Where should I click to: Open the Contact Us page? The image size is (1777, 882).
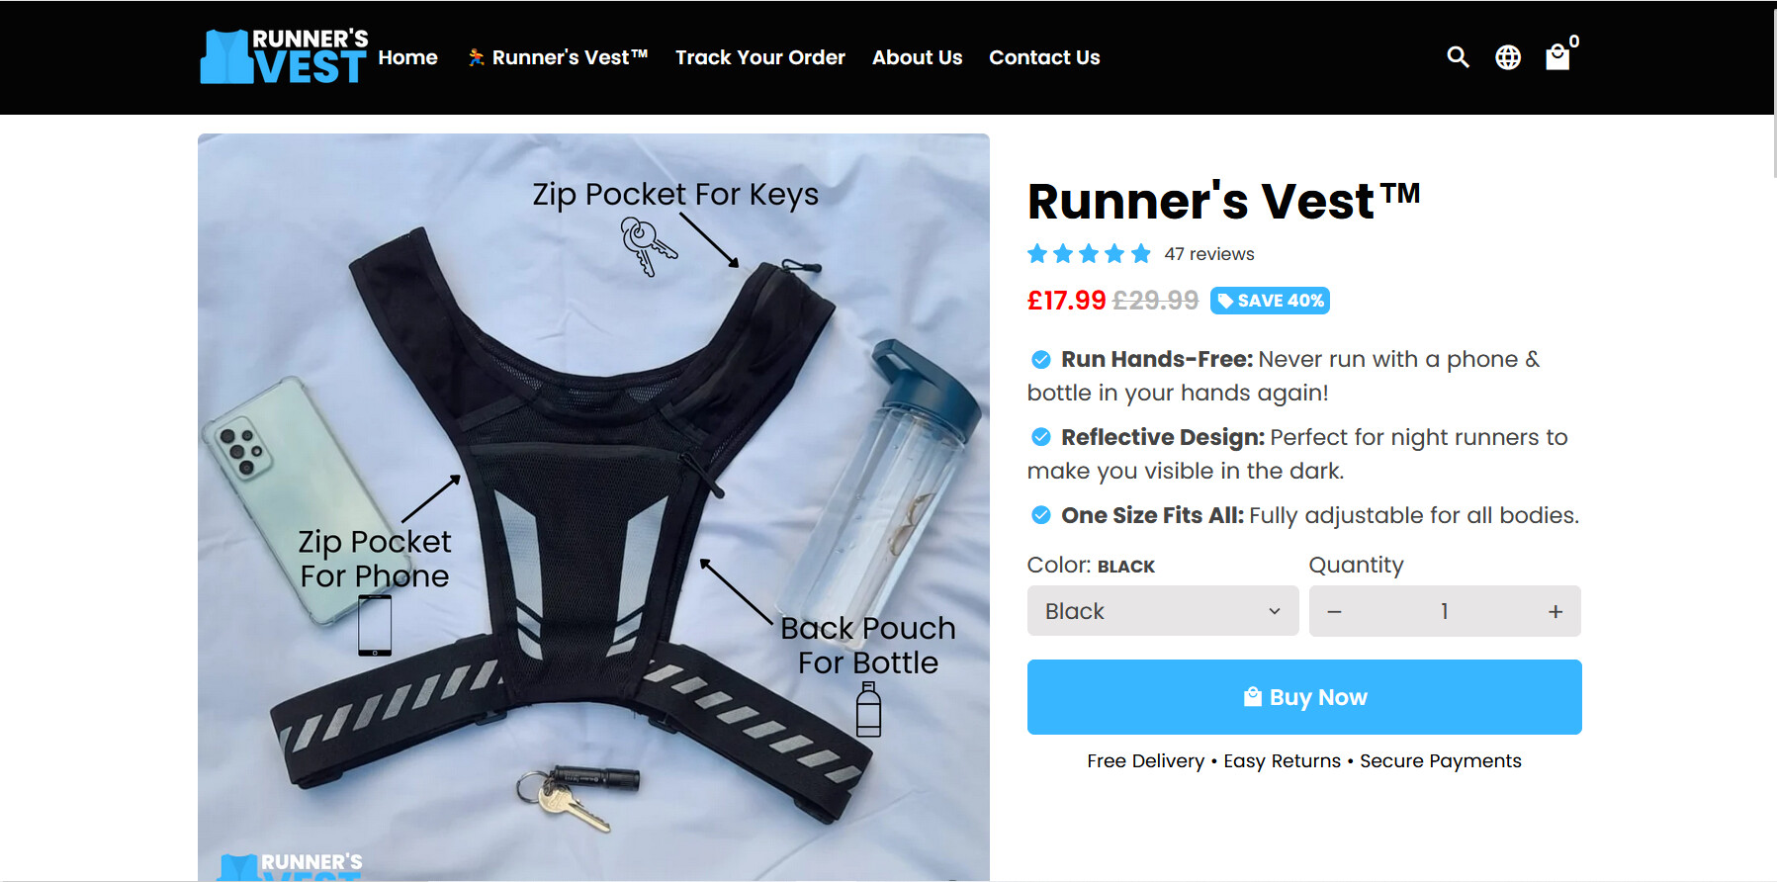(x=1044, y=57)
